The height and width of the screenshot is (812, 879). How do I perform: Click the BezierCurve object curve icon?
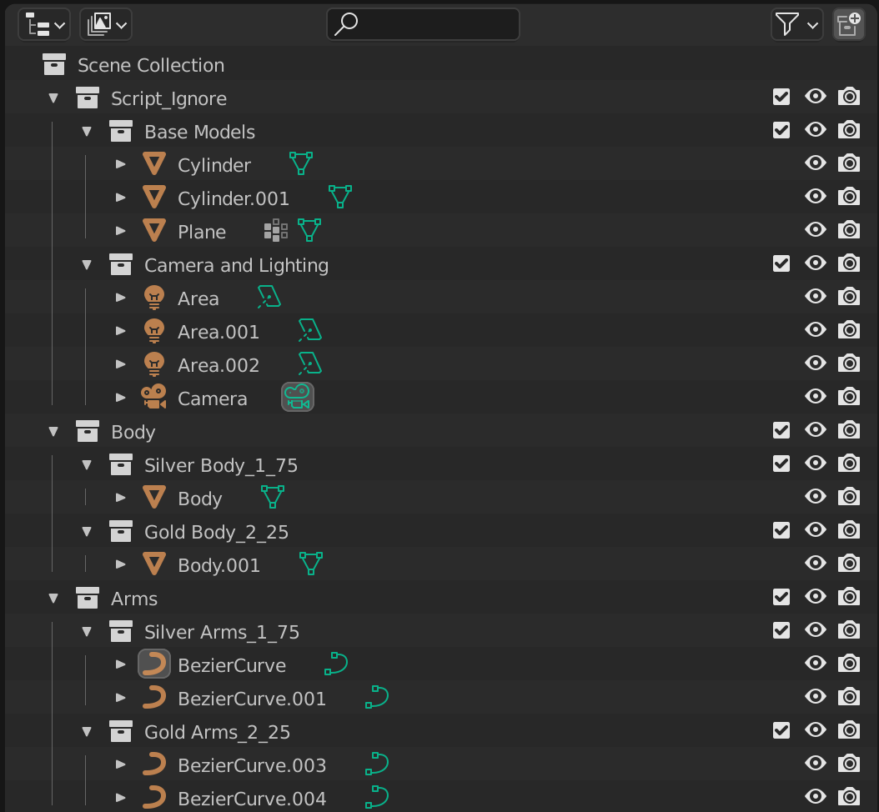click(x=154, y=664)
